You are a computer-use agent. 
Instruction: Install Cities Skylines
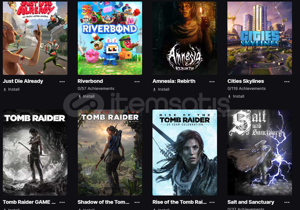click(x=236, y=96)
